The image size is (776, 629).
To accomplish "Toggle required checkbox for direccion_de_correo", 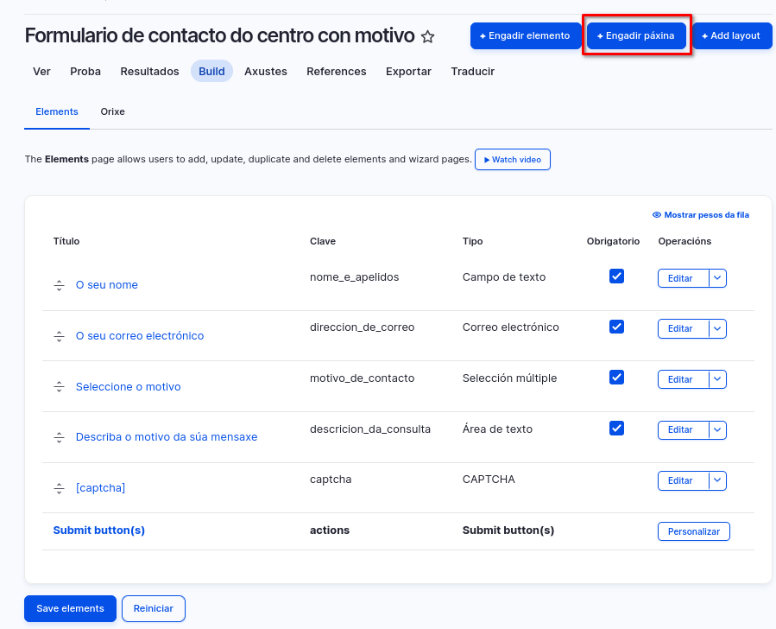I will (616, 327).
